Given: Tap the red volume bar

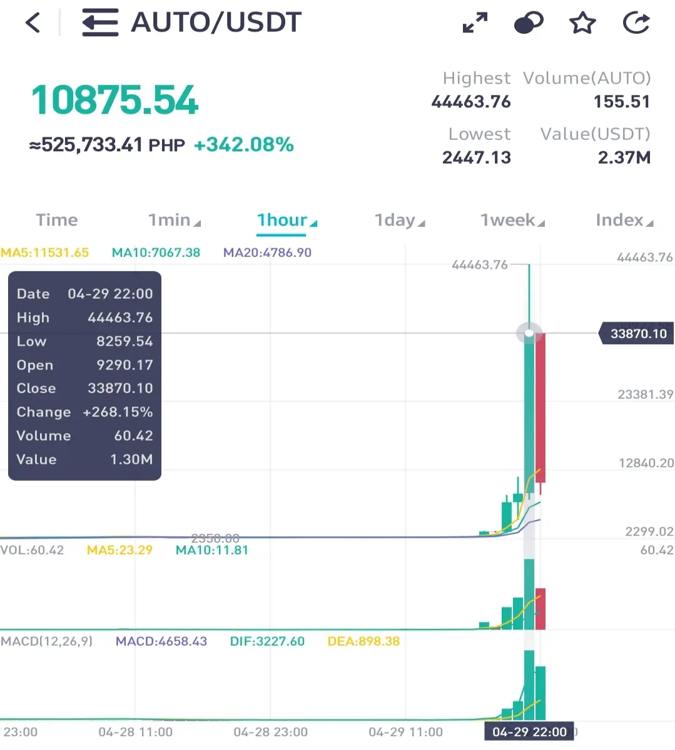Looking at the screenshot, I should tap(541, 609).
